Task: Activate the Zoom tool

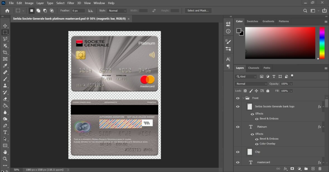Action: coord(5,159)
